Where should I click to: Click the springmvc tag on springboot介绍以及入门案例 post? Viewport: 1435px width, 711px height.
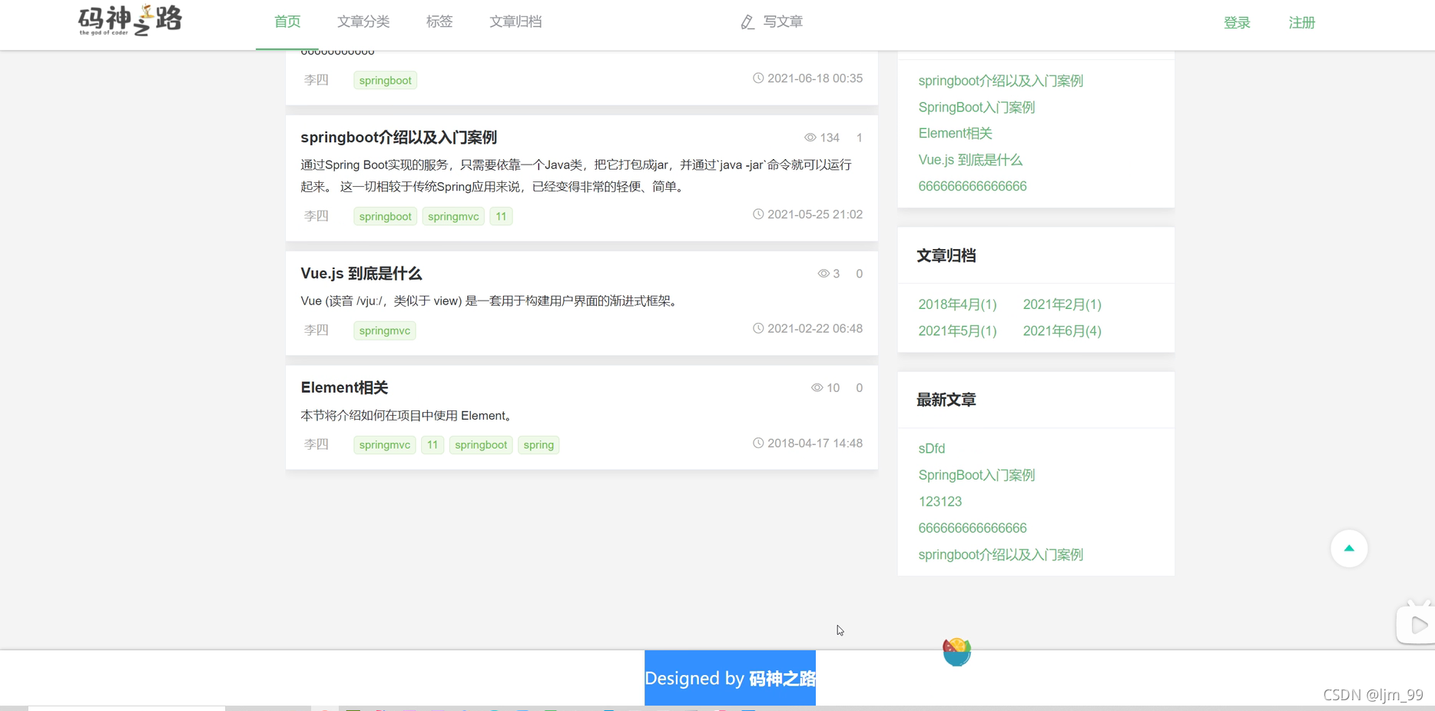tap(453, 217)
